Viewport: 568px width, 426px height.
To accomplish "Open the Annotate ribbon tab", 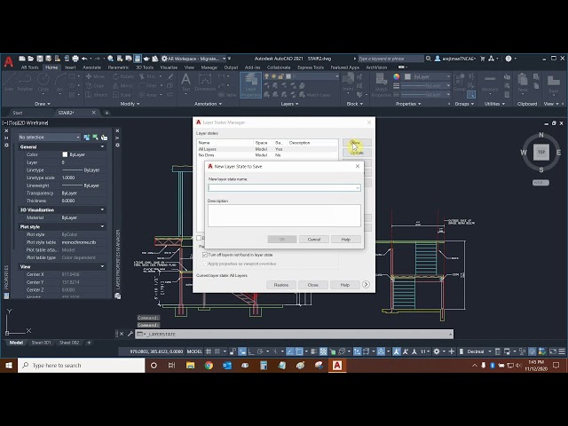I will 91,67.
